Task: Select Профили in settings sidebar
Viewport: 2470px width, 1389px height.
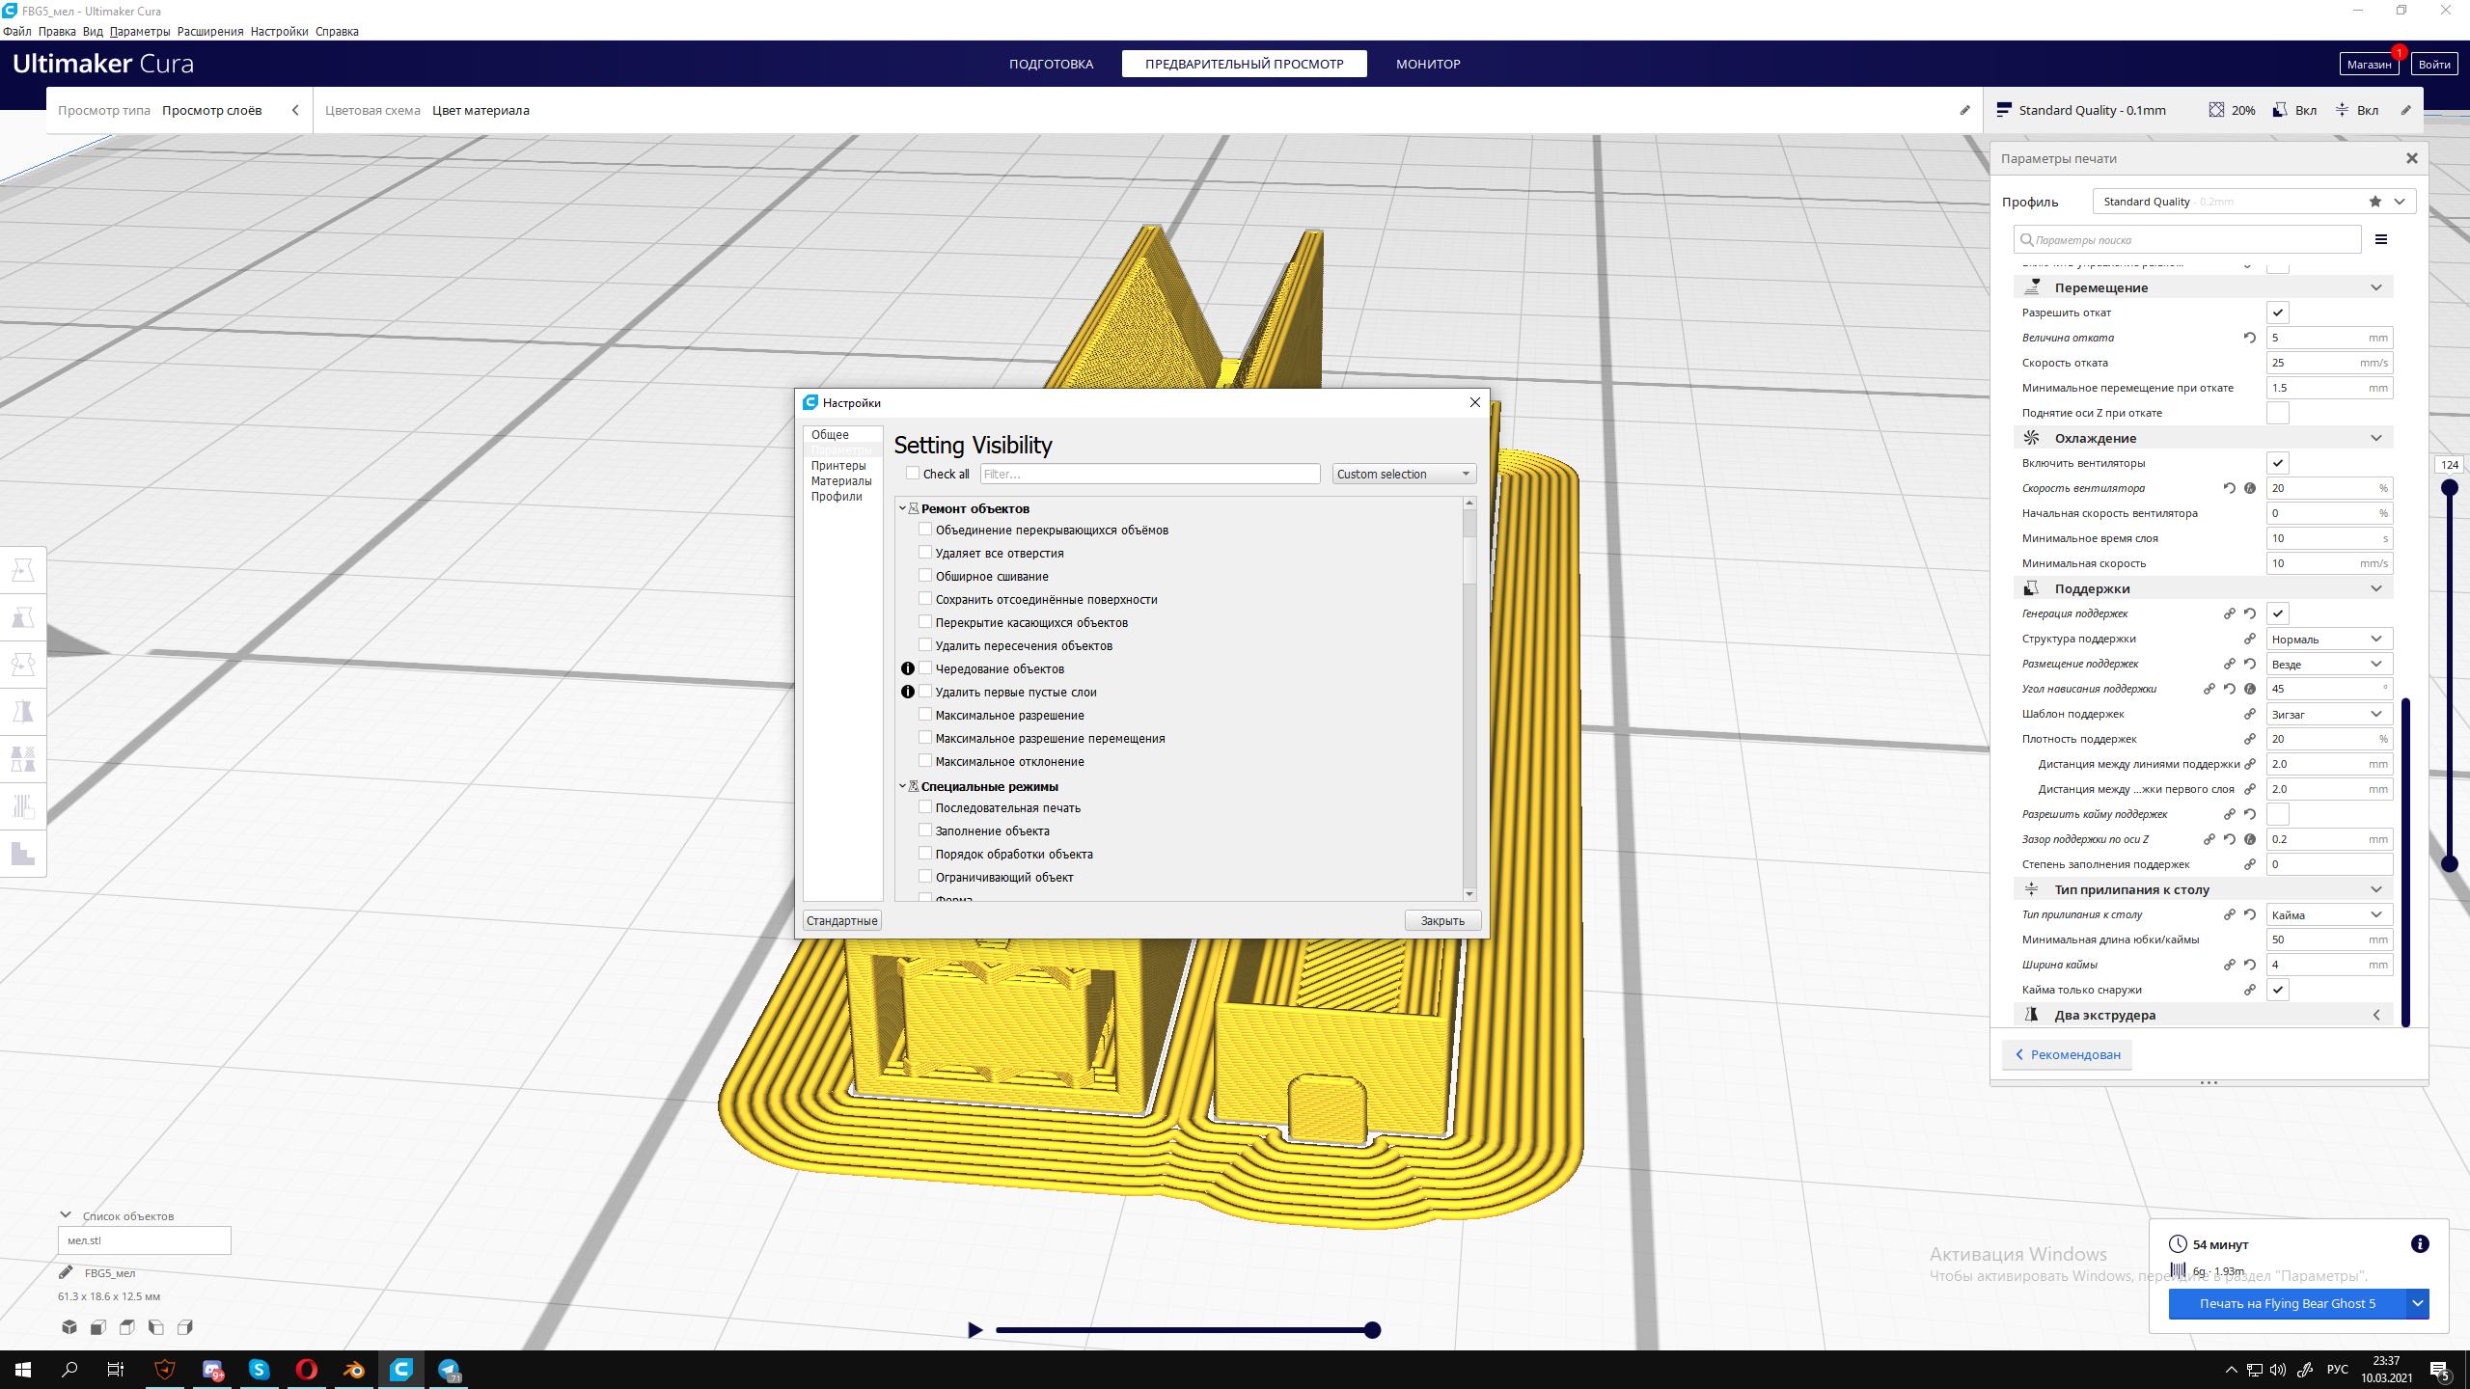Action: click(x=837, y=496)
